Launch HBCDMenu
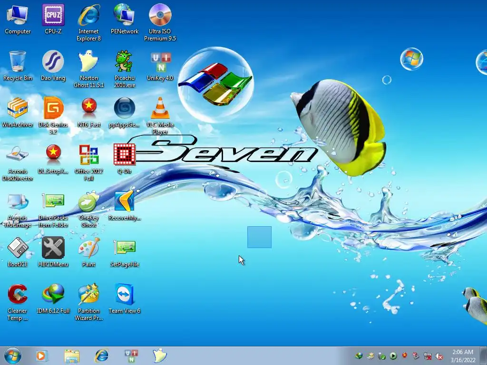Image resolution: width=487 pixels, height=365 pixels. [53, 252]
